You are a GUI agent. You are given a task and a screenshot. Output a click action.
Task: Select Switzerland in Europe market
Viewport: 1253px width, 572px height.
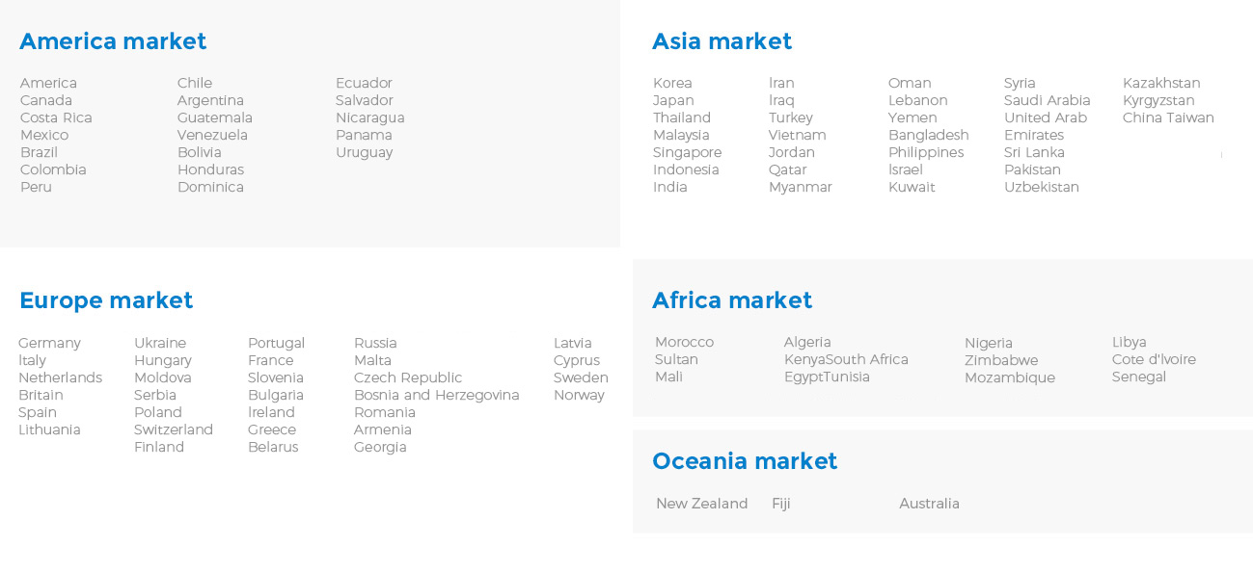coord(174,429)
